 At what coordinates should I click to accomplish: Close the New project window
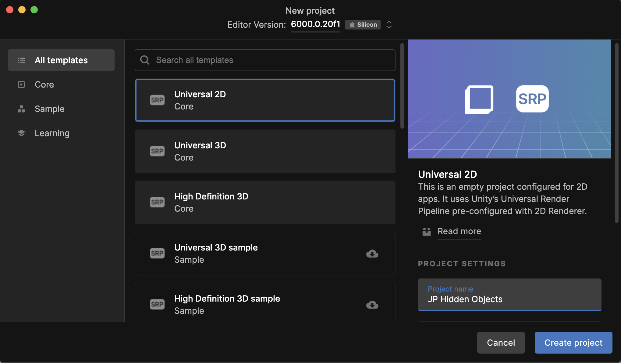tap(10, 10)
